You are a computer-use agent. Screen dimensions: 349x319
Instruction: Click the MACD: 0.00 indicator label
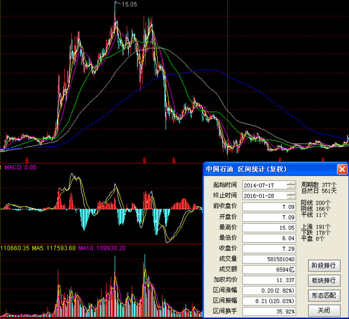point(20,167)
